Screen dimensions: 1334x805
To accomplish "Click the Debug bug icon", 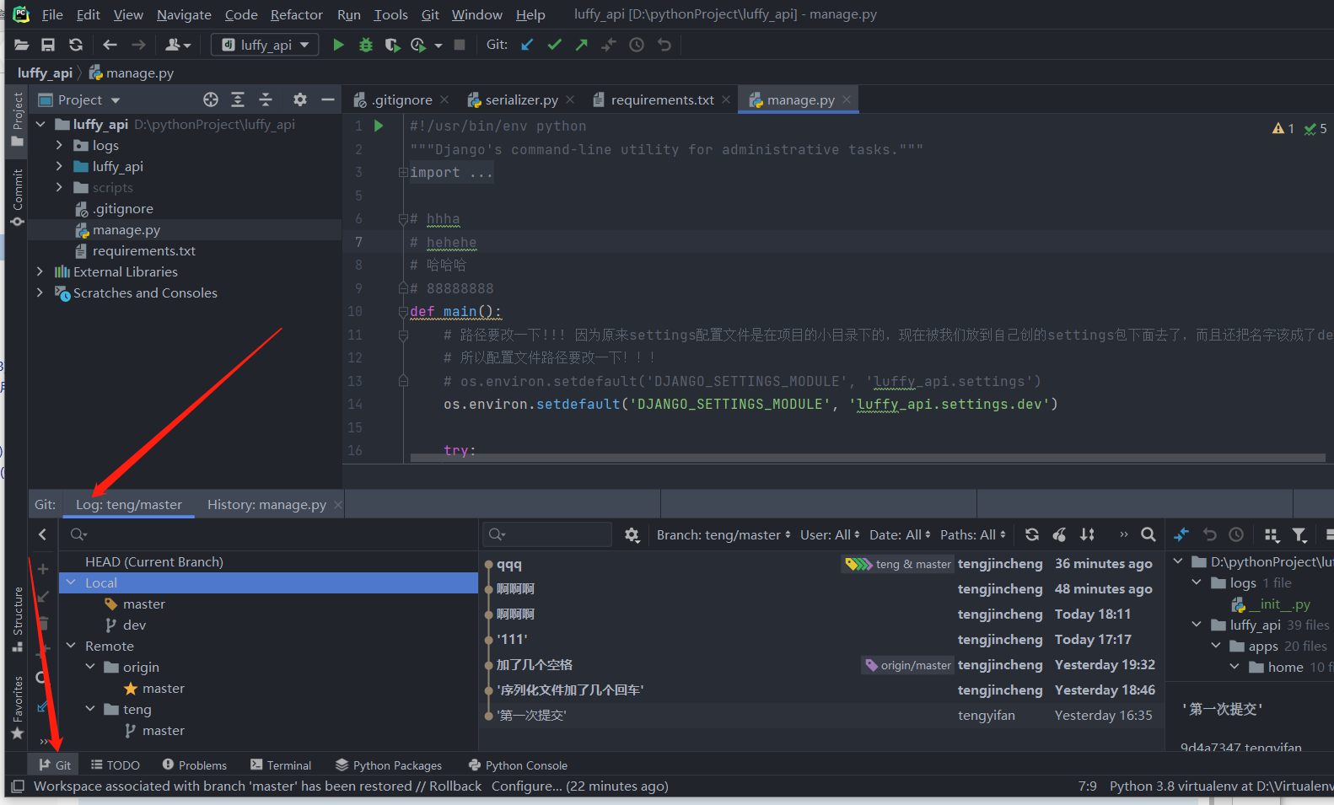I will coord(366,45).
